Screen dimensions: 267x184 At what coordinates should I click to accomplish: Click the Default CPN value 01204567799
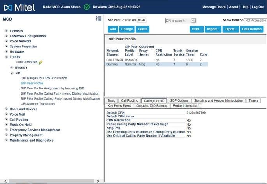click(196, 113)
